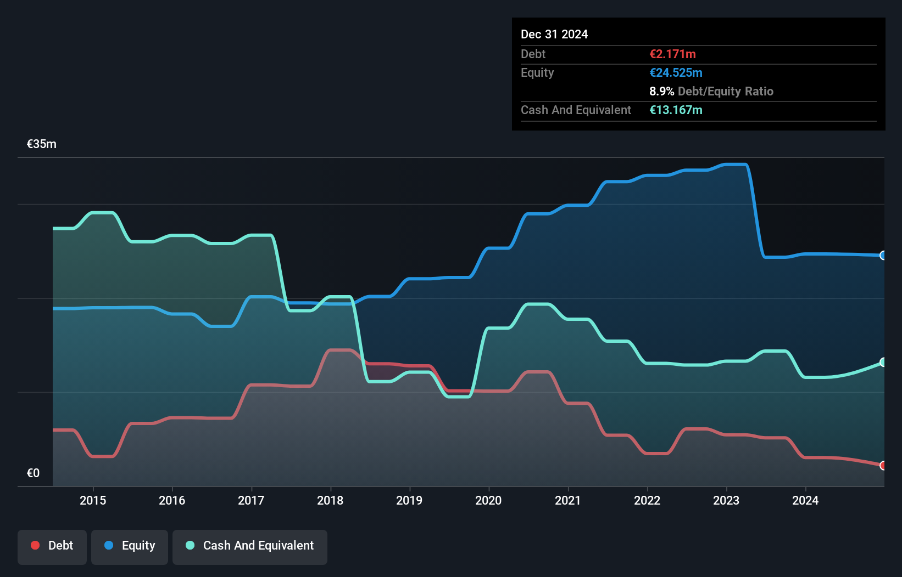Image resolution: width=902 pixels, height=577 pixels.
Task: Click the teal Cash endpoint marker
Action: click(883, 362)
